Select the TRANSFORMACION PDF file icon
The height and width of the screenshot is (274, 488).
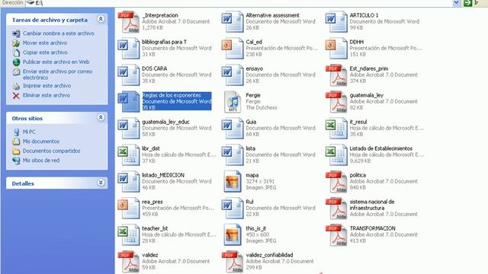[x=336, y=235]
